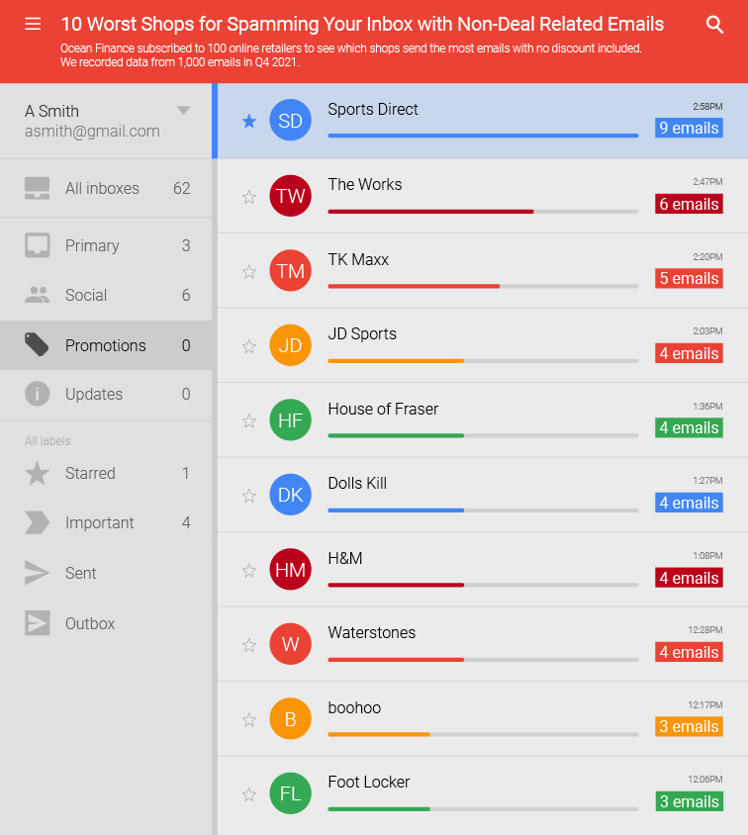Select the Social label

tap(86, 295)
